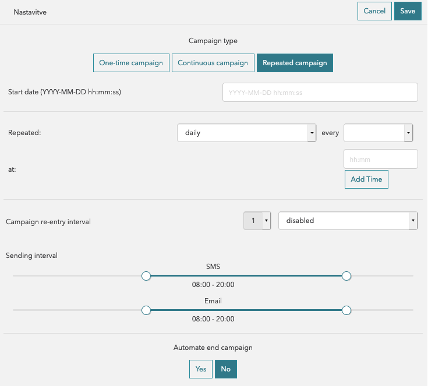The height and width of the screenshot is (386, 428).
Task: Click the Start date input field
Action: (320, 93)
